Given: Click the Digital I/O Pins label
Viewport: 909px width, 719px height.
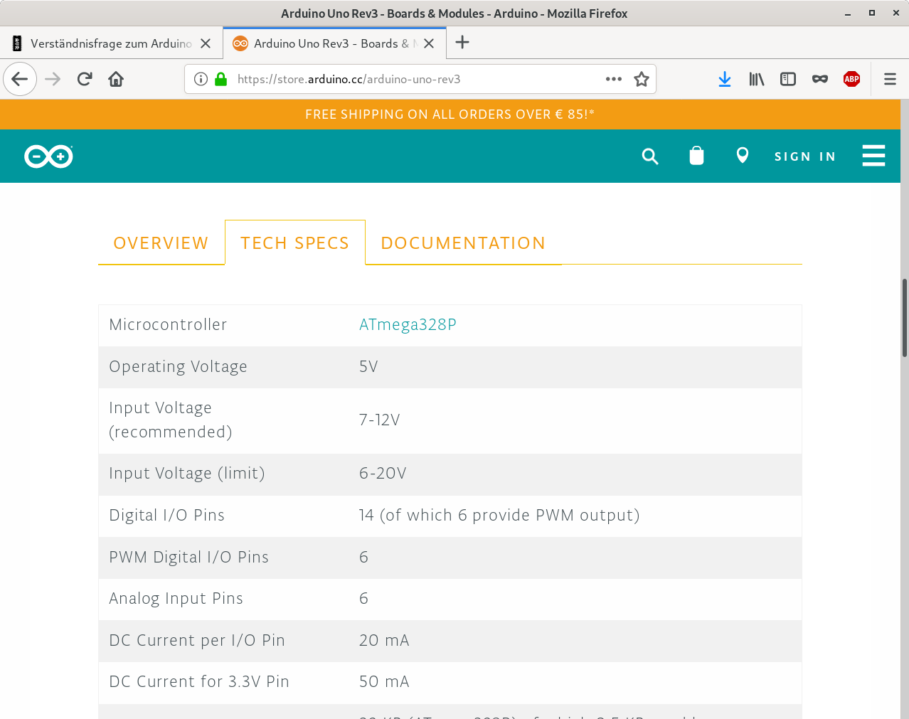Looking at the screenshot, I should (166, 516).
